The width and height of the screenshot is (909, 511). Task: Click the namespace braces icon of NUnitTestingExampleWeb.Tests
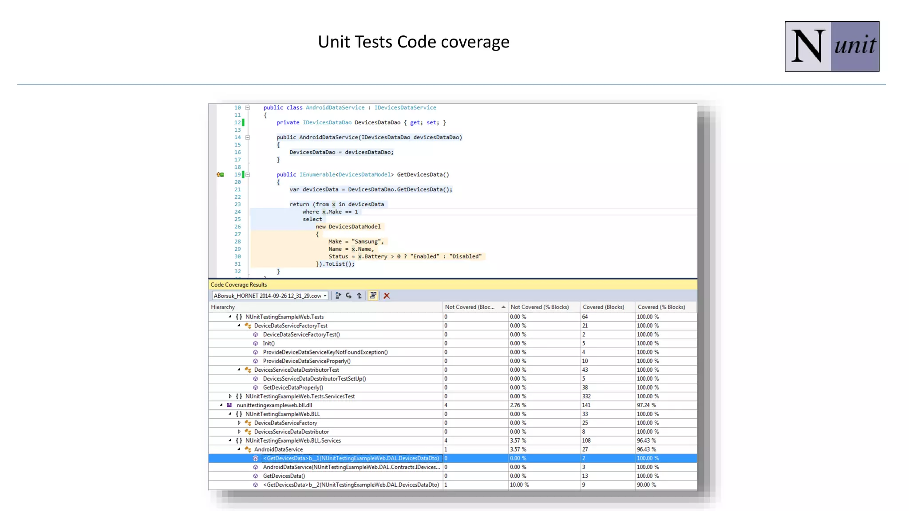239,317
